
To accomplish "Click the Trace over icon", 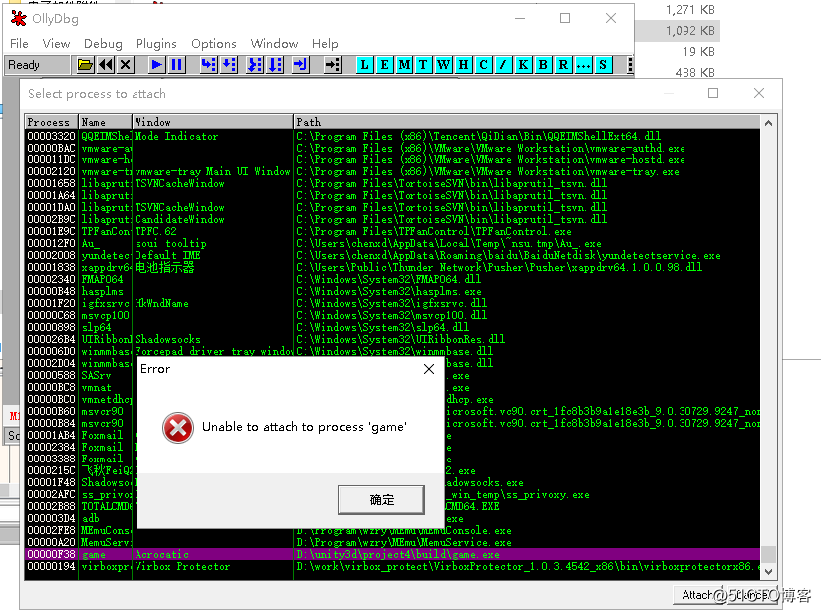I will [275, 65].
